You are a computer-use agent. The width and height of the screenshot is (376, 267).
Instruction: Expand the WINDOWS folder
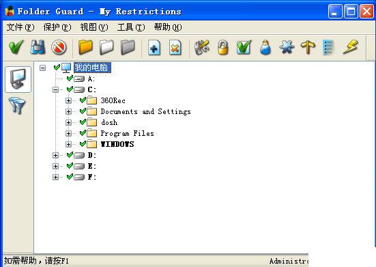click(x=69, y=144)
